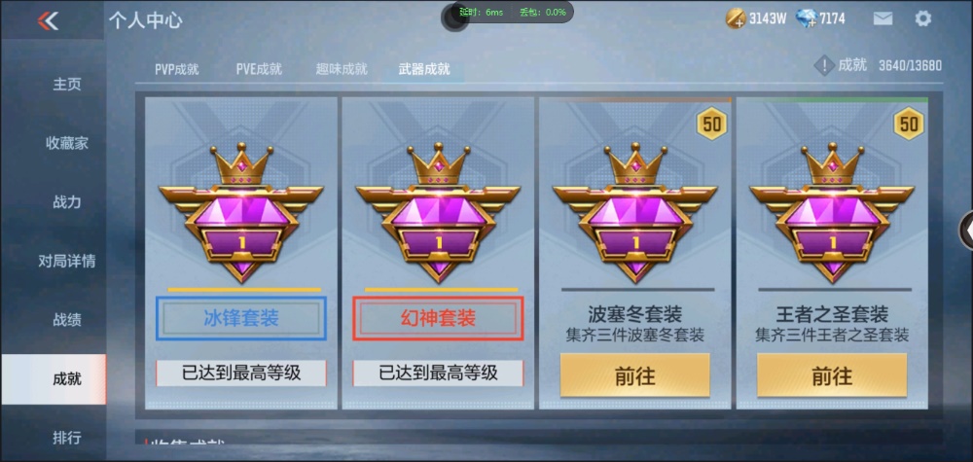Image resolution: width=973 pixels, height=462 pixels.
Task: Switch to PVP成就 tab
Action: click(x=177, y=69)
